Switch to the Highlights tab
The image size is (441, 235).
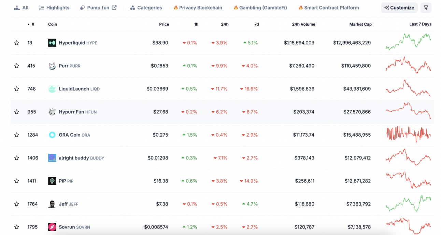click(54, 8)
